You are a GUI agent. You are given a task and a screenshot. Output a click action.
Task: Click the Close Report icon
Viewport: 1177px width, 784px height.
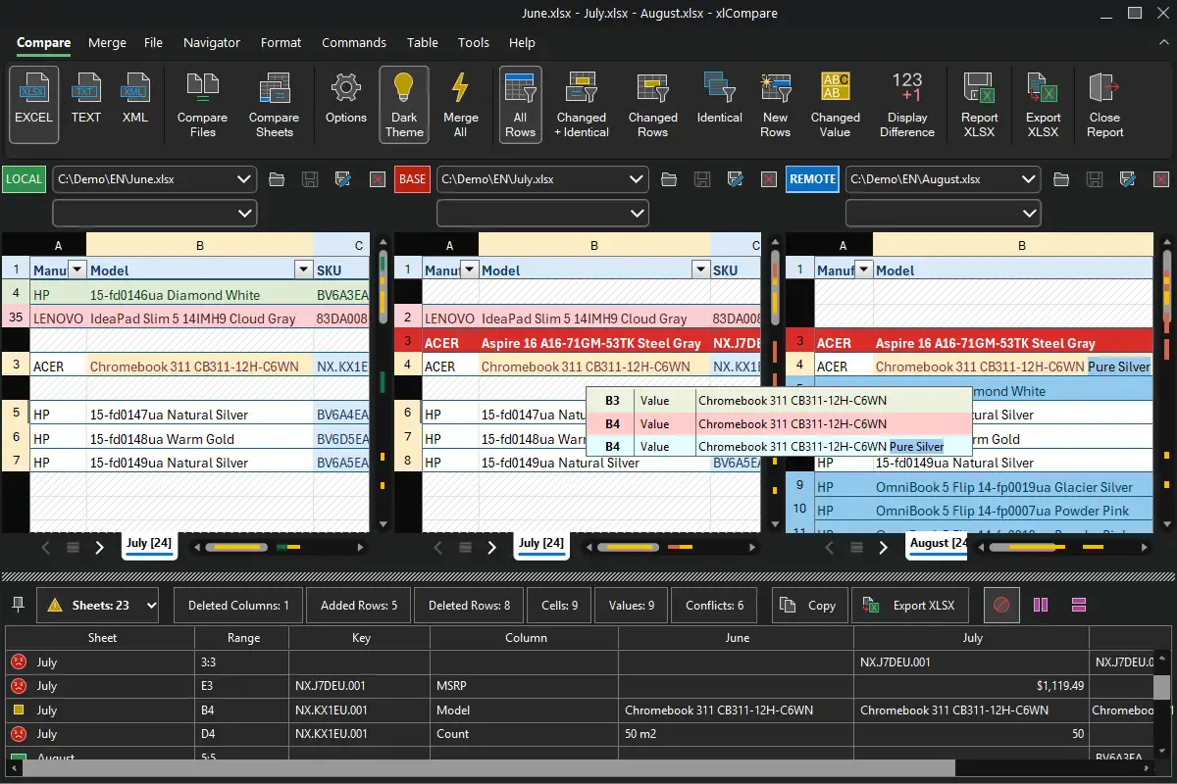pos(1104,104)
